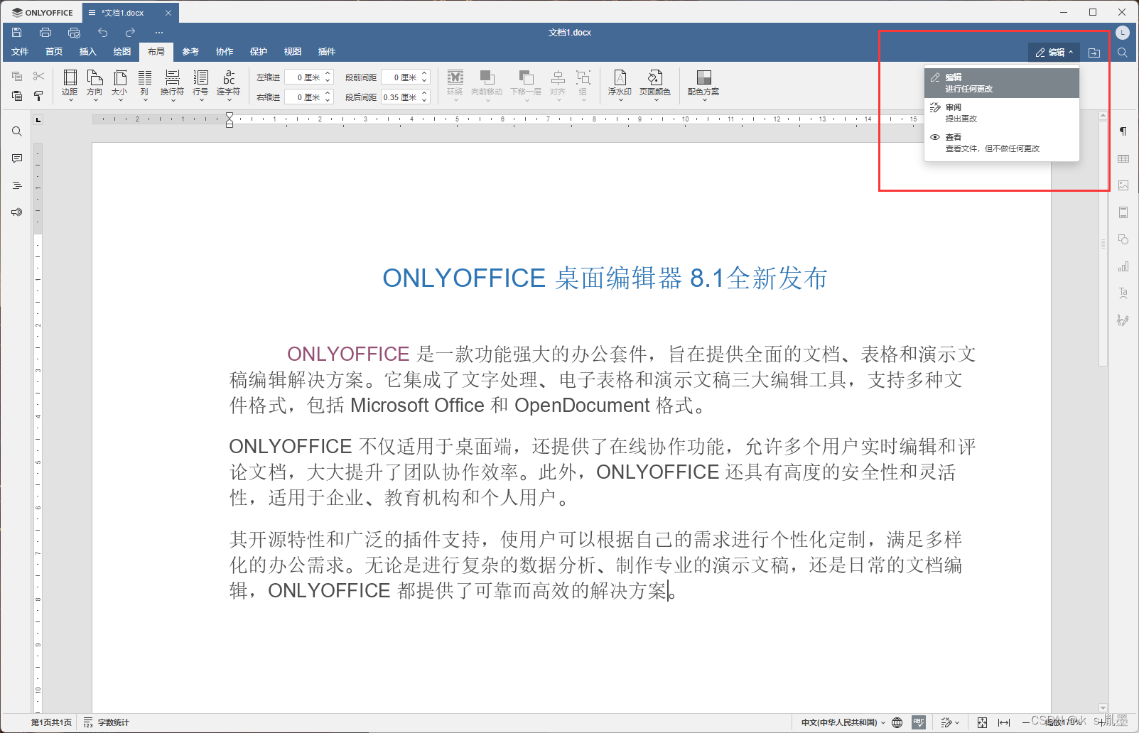The width and height of the screenshot is (1139, 733).
Task: Click the print icon in the title bar
Action: coord(45,33)
